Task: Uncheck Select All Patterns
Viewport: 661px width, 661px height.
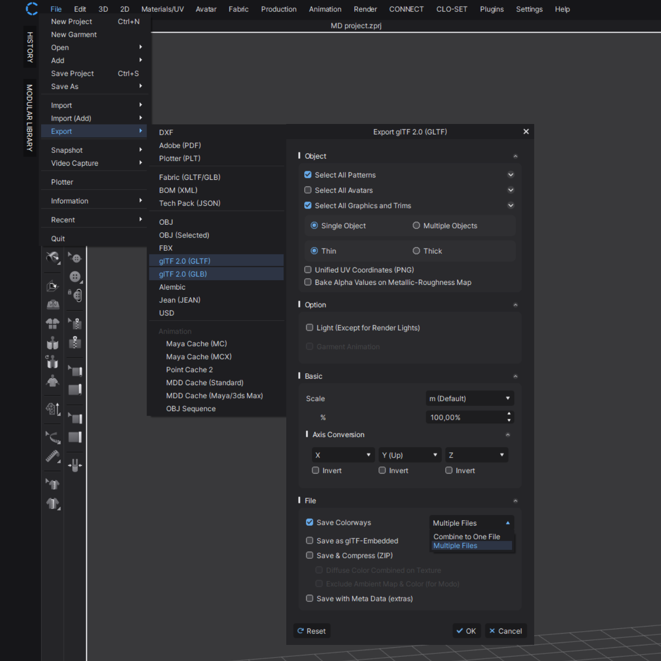Action: pyautogui.click(x=308, y=175)
